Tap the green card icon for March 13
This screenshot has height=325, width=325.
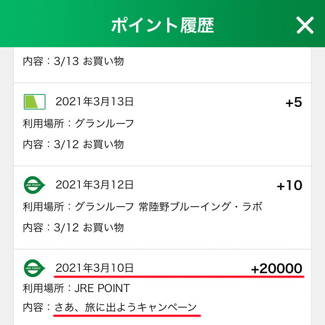pos(35,102)
